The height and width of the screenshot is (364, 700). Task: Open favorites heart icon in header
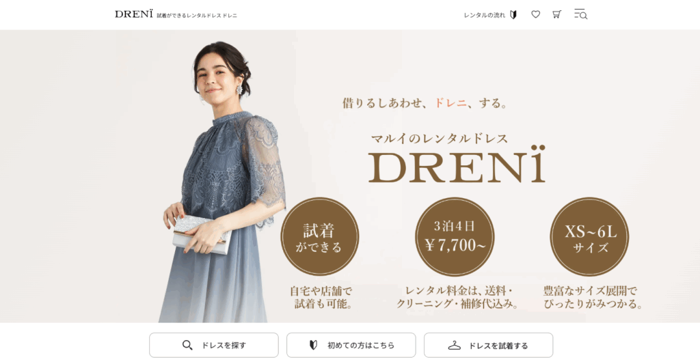[x=535, y=15]
